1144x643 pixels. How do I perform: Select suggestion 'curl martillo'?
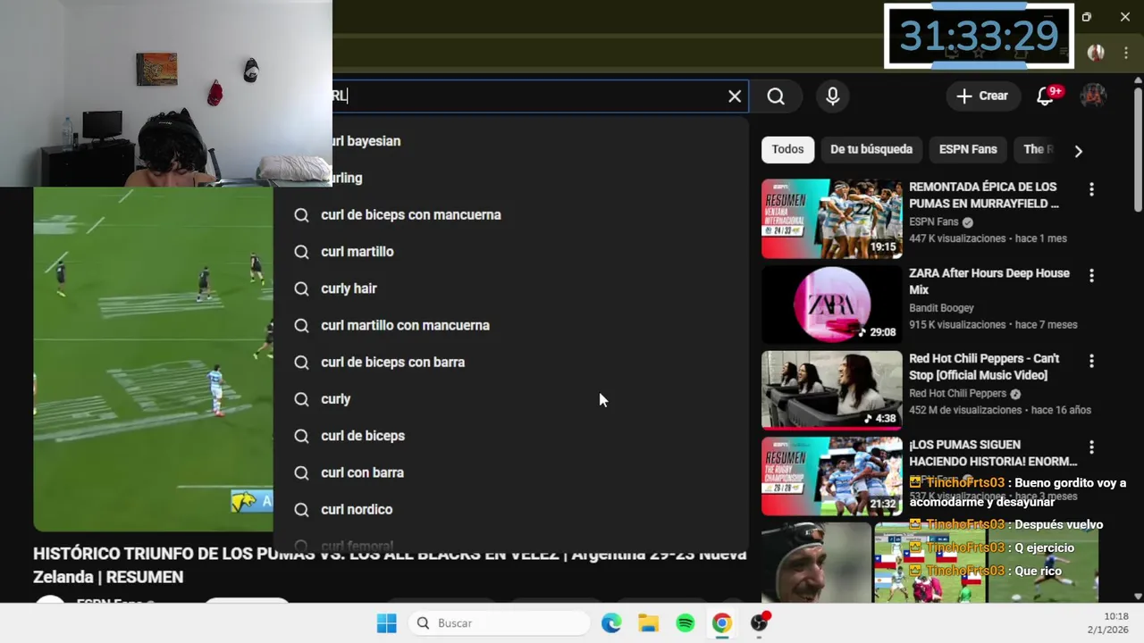click(509, 252)
